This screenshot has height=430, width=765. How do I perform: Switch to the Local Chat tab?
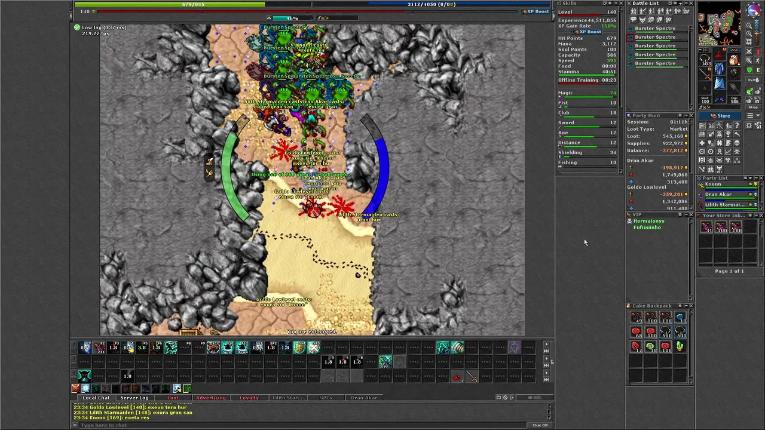96,398
